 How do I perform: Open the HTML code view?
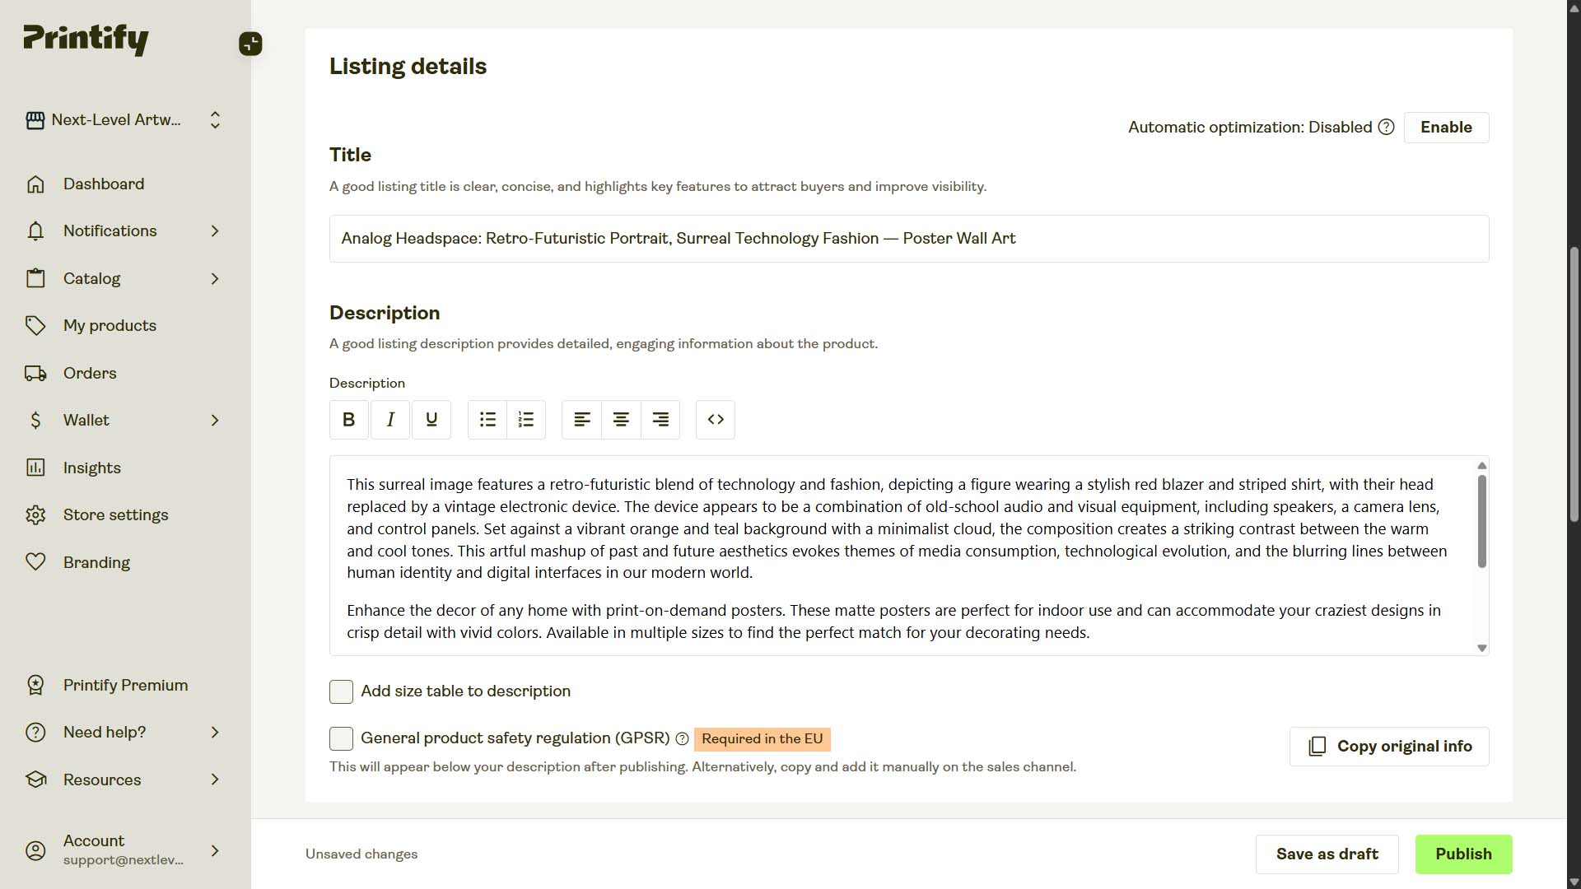tap(715, 420)
